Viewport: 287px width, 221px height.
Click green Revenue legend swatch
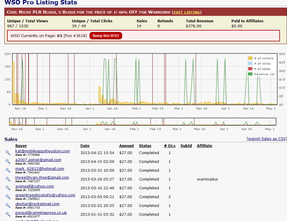tap(250, 74)
